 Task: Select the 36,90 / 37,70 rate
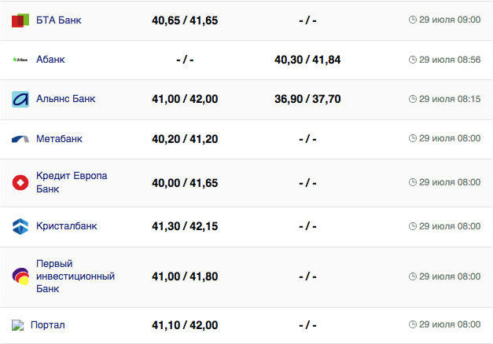(x=307, y=99)
